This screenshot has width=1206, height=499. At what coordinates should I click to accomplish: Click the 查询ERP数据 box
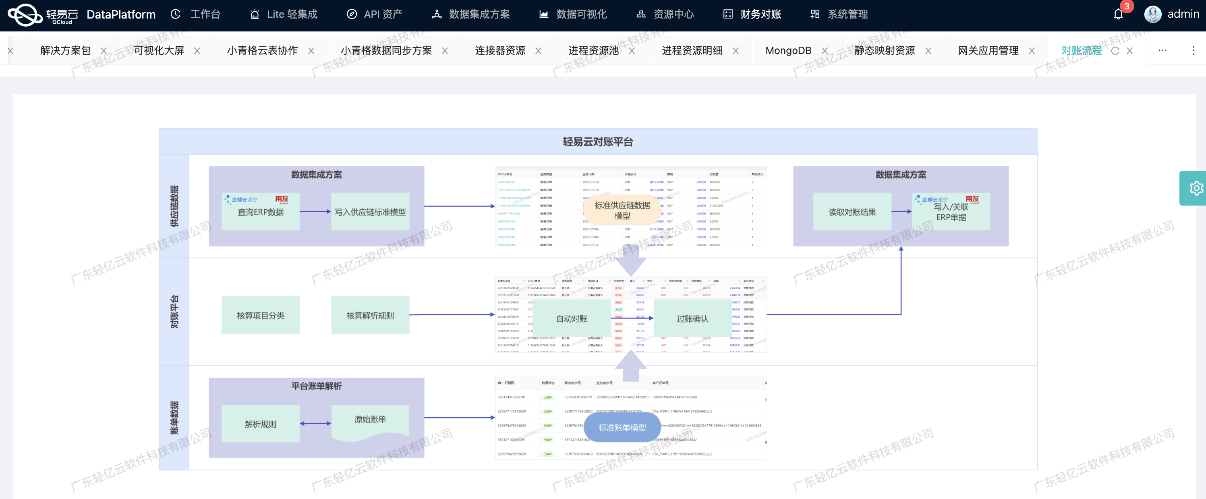coord(260,211)
